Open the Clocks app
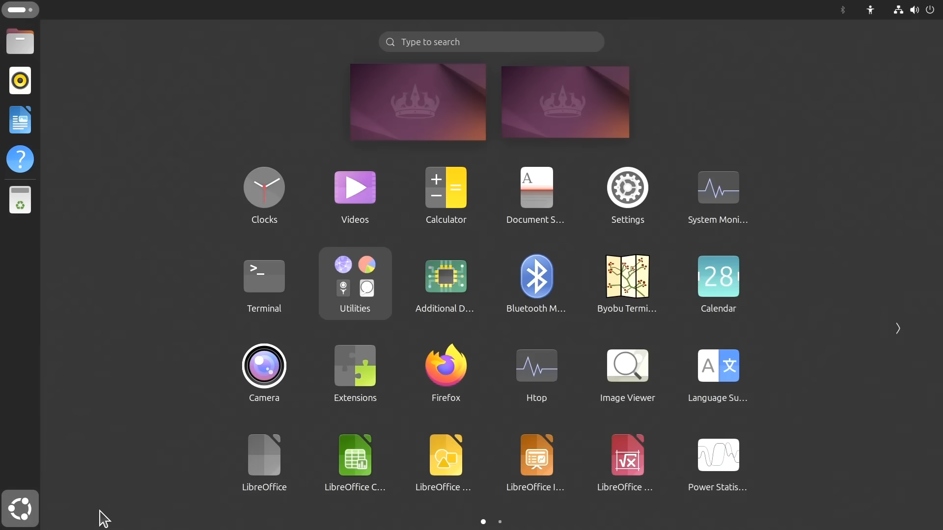The image size is (943, 530). point(264,187)
